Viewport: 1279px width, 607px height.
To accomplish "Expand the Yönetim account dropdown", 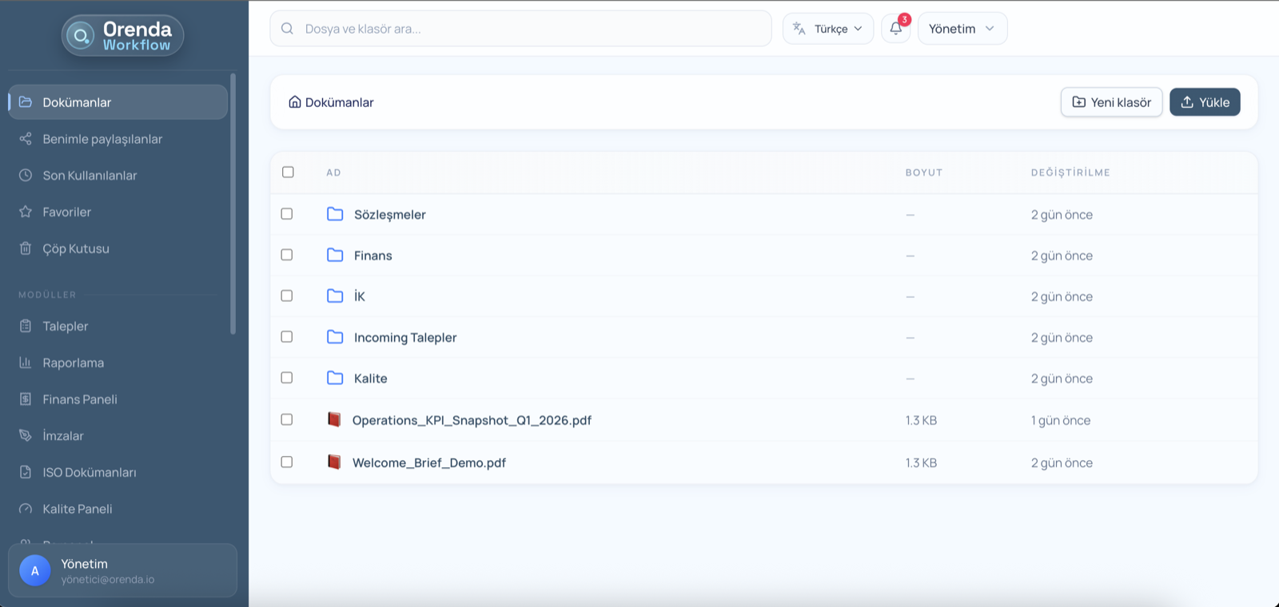I will (x=962, y=29).
